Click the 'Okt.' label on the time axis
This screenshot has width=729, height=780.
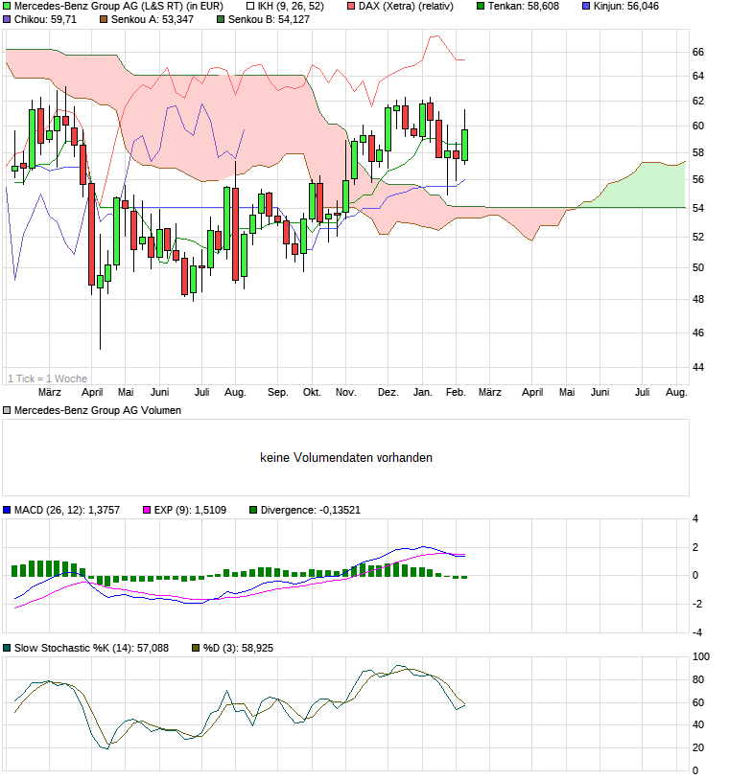312,393
